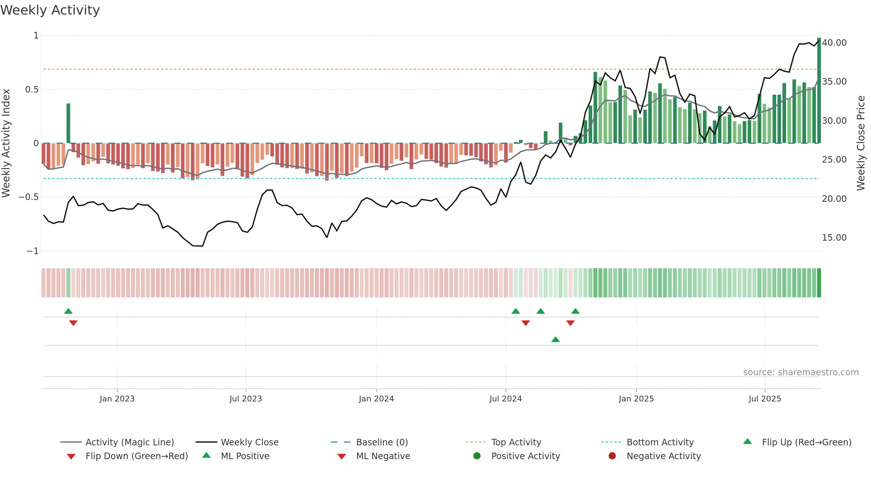
Task: Click the Jul 2023 axis label
Action: [246, 399]
